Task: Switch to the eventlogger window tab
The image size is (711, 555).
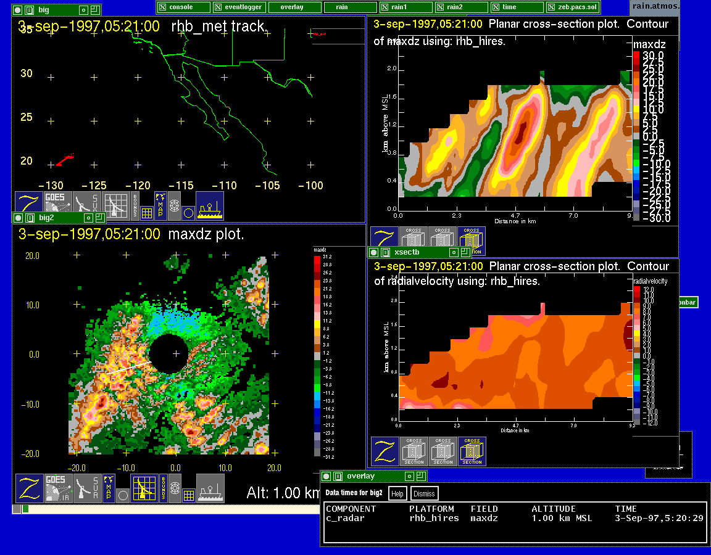Action: coord(239,7)
